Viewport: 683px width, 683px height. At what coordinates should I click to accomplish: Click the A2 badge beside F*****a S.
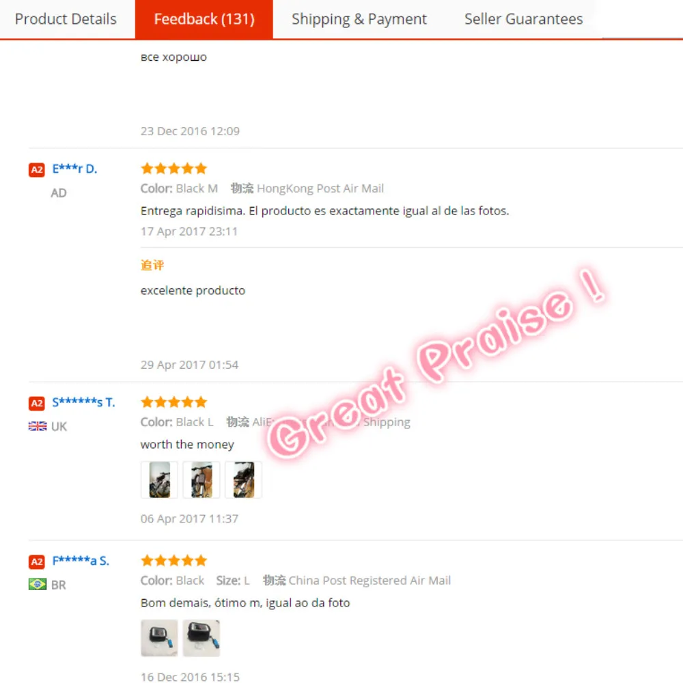37,562
